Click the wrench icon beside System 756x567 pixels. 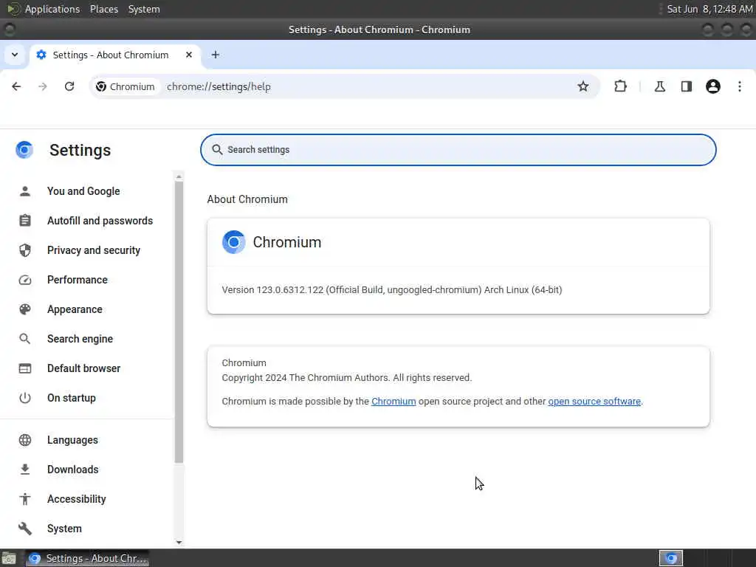[25, 529]
